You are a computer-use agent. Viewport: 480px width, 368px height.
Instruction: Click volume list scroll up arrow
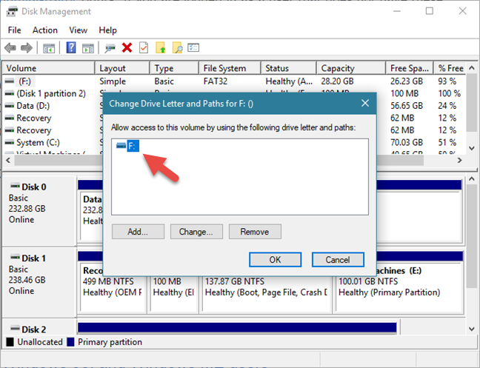(x=472, y=68)
